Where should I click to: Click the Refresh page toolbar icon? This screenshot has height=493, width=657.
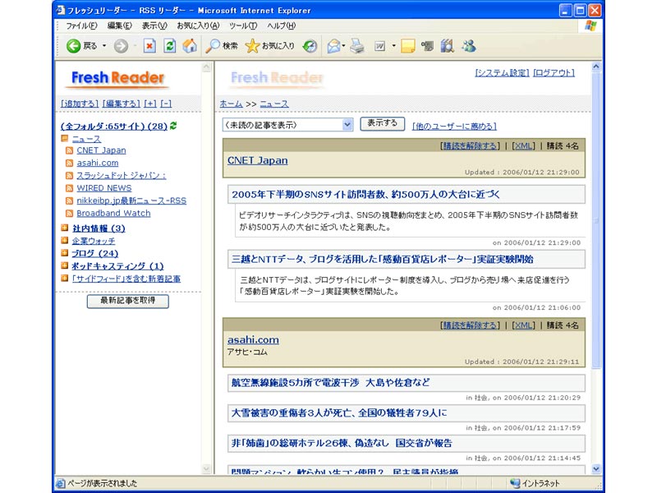click(x=170, y=46)
